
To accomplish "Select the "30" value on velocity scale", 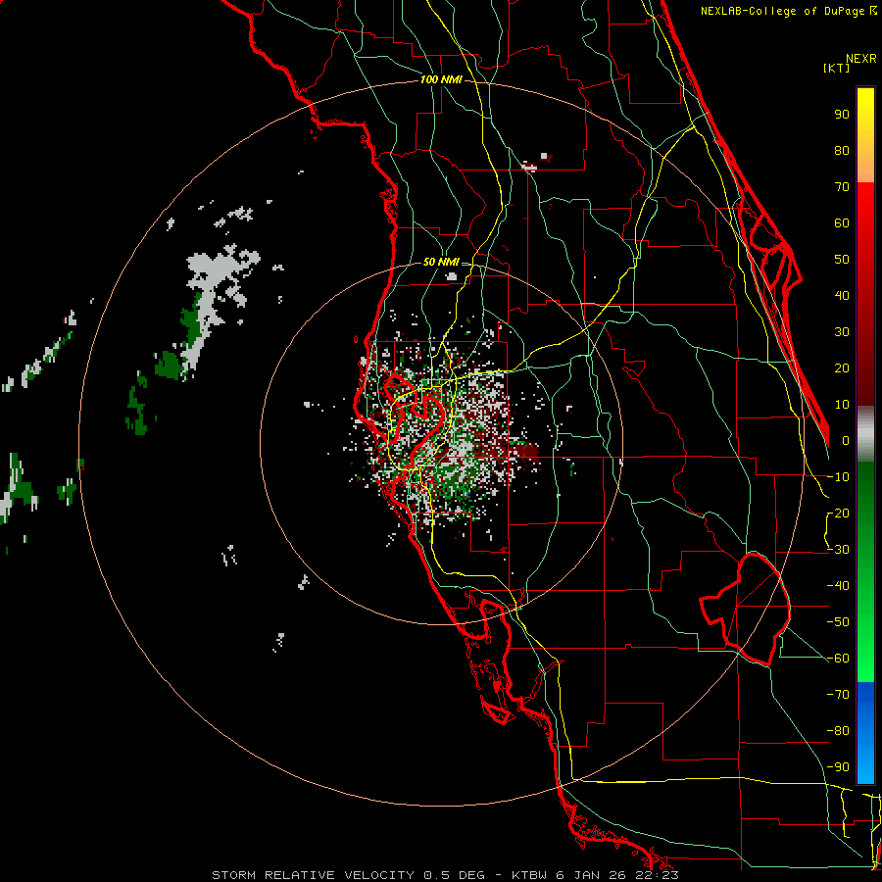I will [x=842, y=332].
